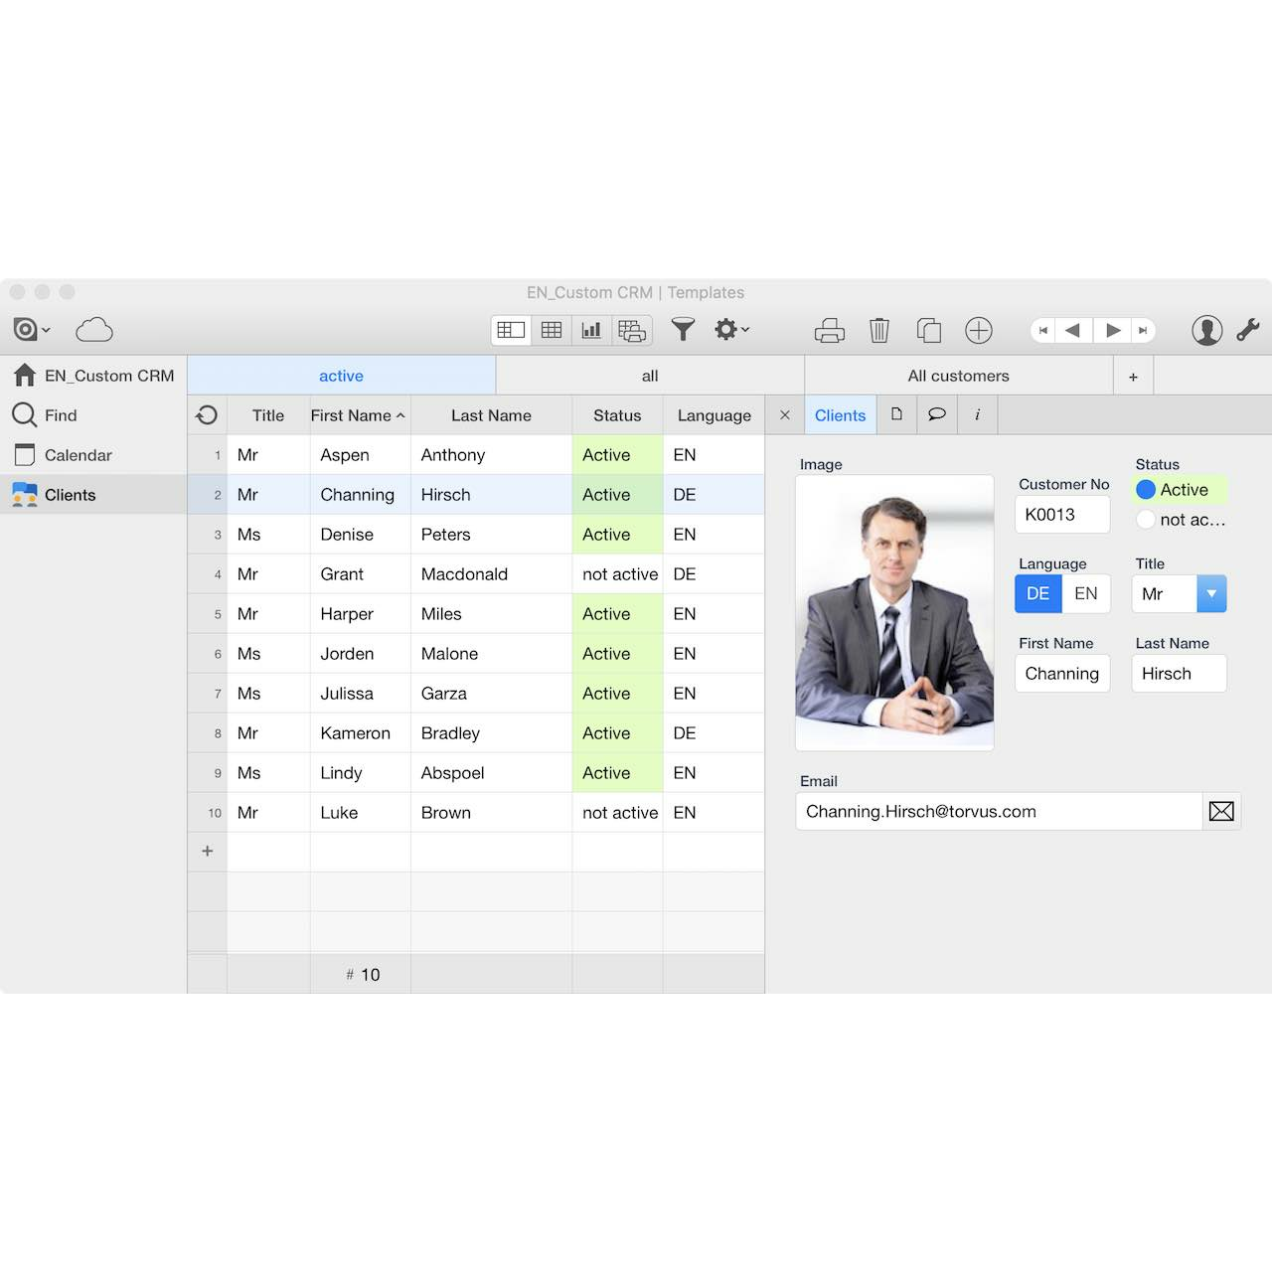Viewport: 1272px width, 1272px height.
Task: Select the 'Active' status radio button
Action: pos(1146,489)
